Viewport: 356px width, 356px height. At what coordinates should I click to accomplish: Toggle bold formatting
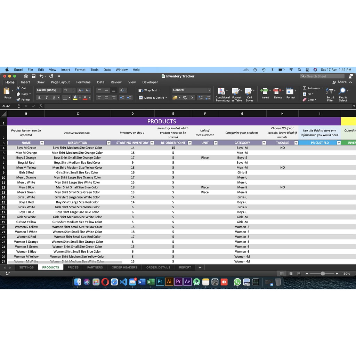click(39, 98)
